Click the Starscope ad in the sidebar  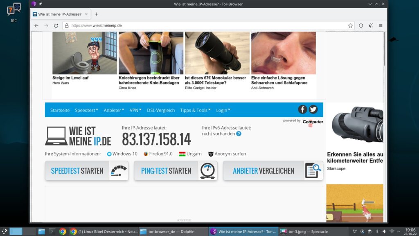pyautogui.click(x=355, y=138)
